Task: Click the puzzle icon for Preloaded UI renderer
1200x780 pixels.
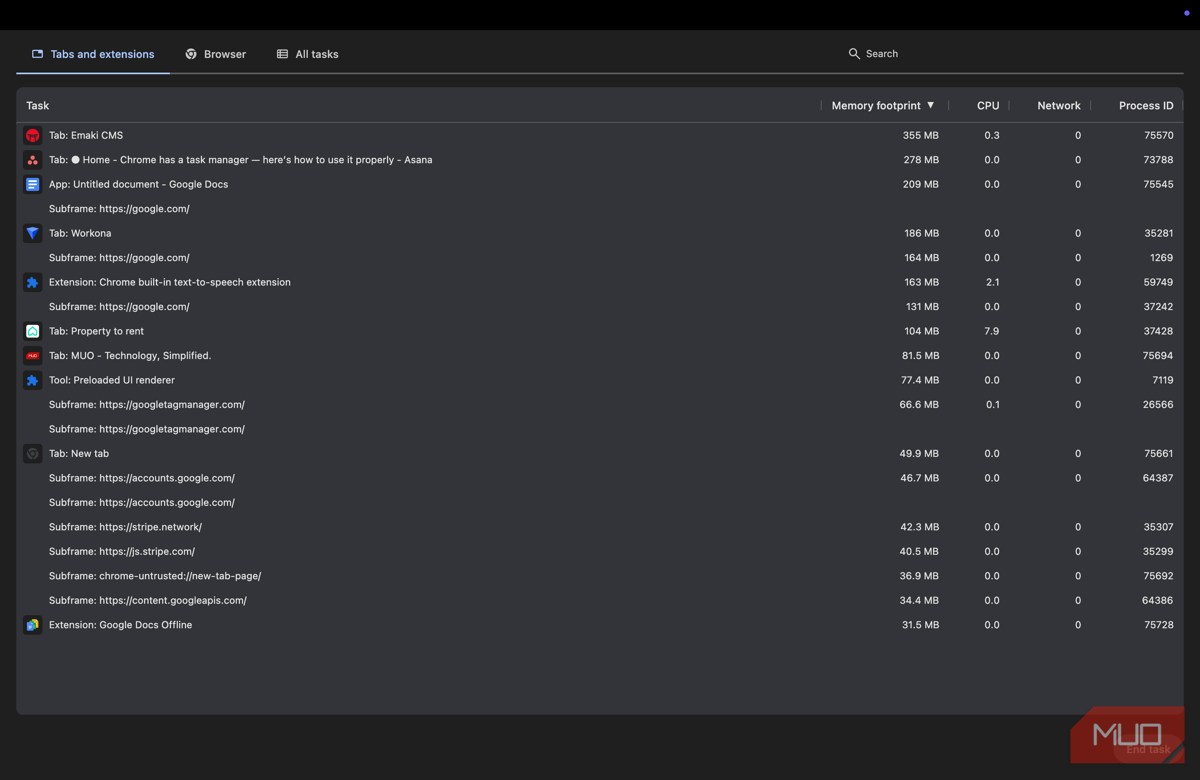Action: pos(33,381)
